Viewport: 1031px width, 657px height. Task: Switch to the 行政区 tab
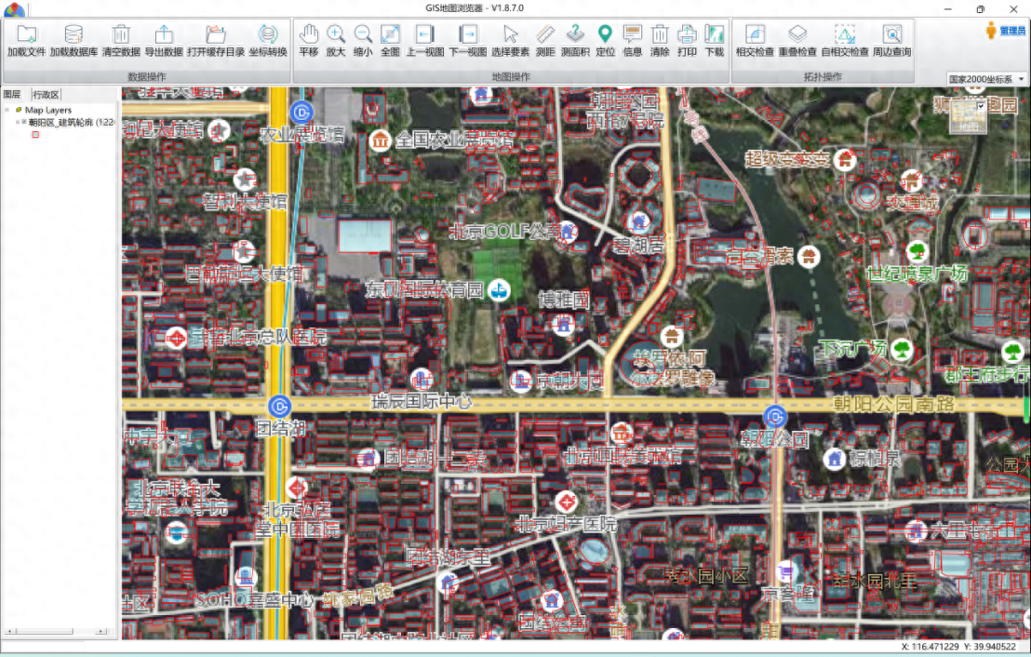point(46,95)
